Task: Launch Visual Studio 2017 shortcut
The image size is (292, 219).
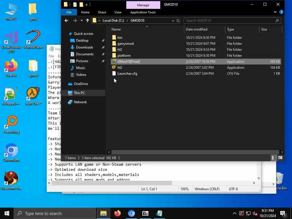Action: pos(11,42)
